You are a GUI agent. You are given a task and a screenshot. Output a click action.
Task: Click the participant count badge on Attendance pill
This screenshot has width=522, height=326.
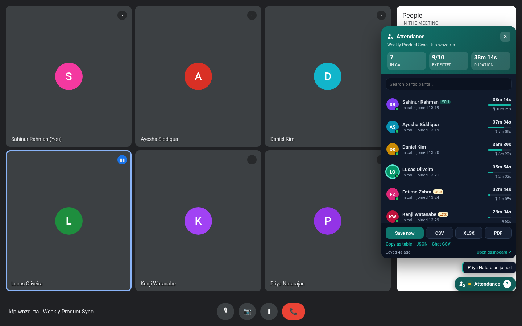coord(507,284)
